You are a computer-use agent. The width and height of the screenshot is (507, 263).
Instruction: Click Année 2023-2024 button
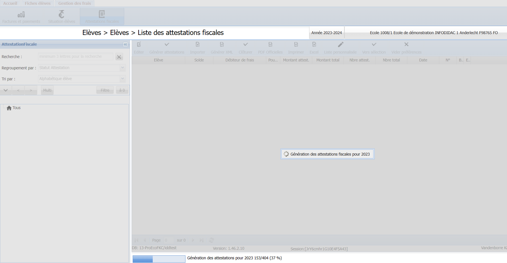[327, 33]
